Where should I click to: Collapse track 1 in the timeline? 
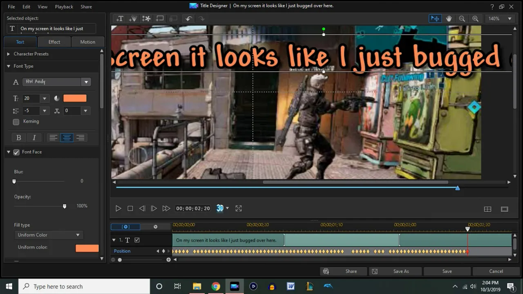click(114, 240)
